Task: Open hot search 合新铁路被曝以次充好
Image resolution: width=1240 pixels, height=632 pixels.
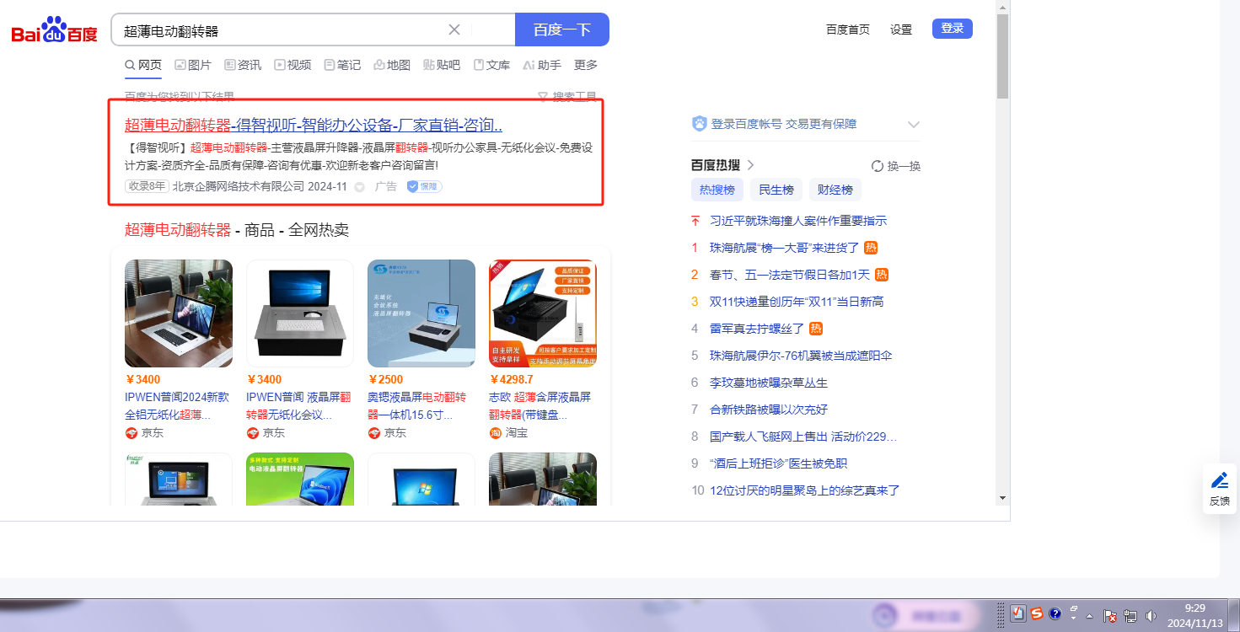Action: click(x=769, y=410)
